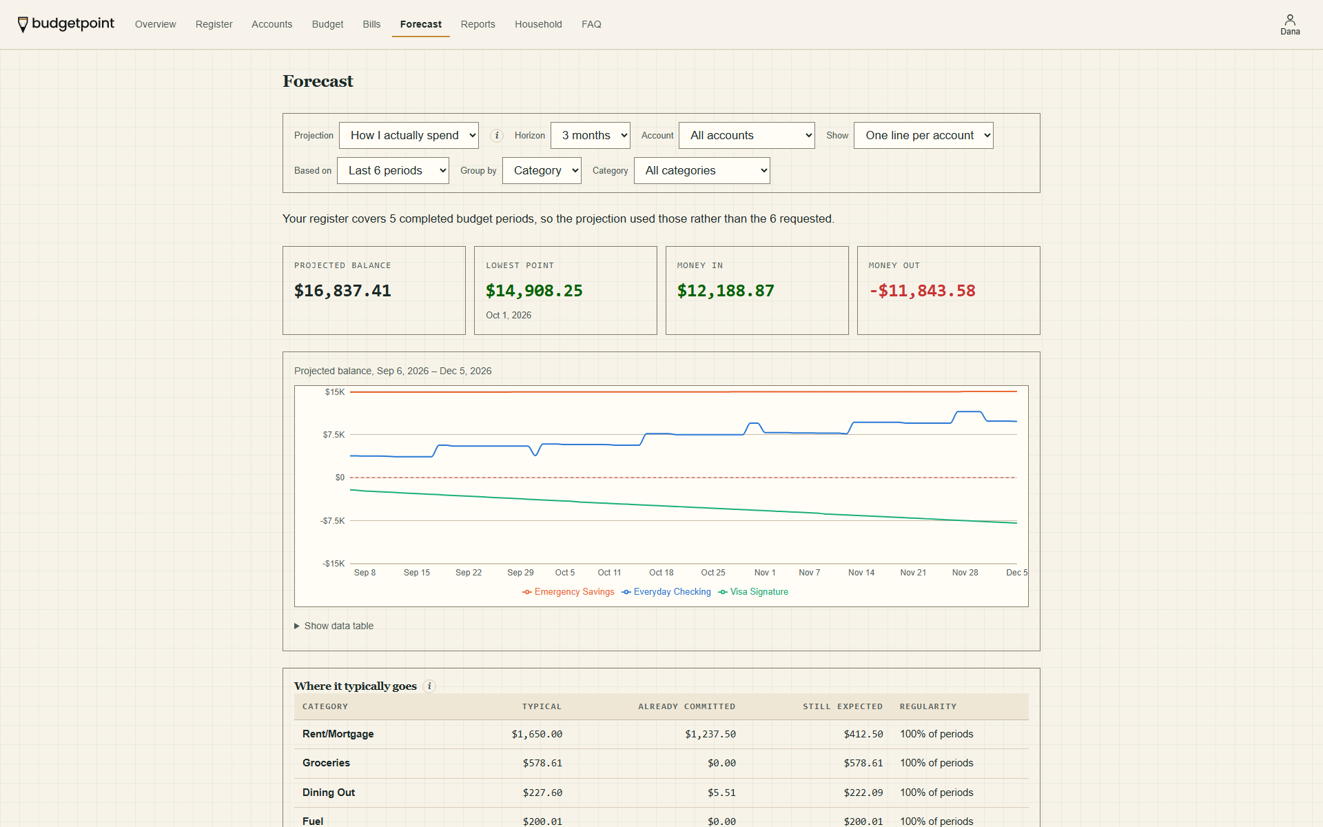Click the Typical column header
Screen dimensions: 1323x827
tap(542, 706)
